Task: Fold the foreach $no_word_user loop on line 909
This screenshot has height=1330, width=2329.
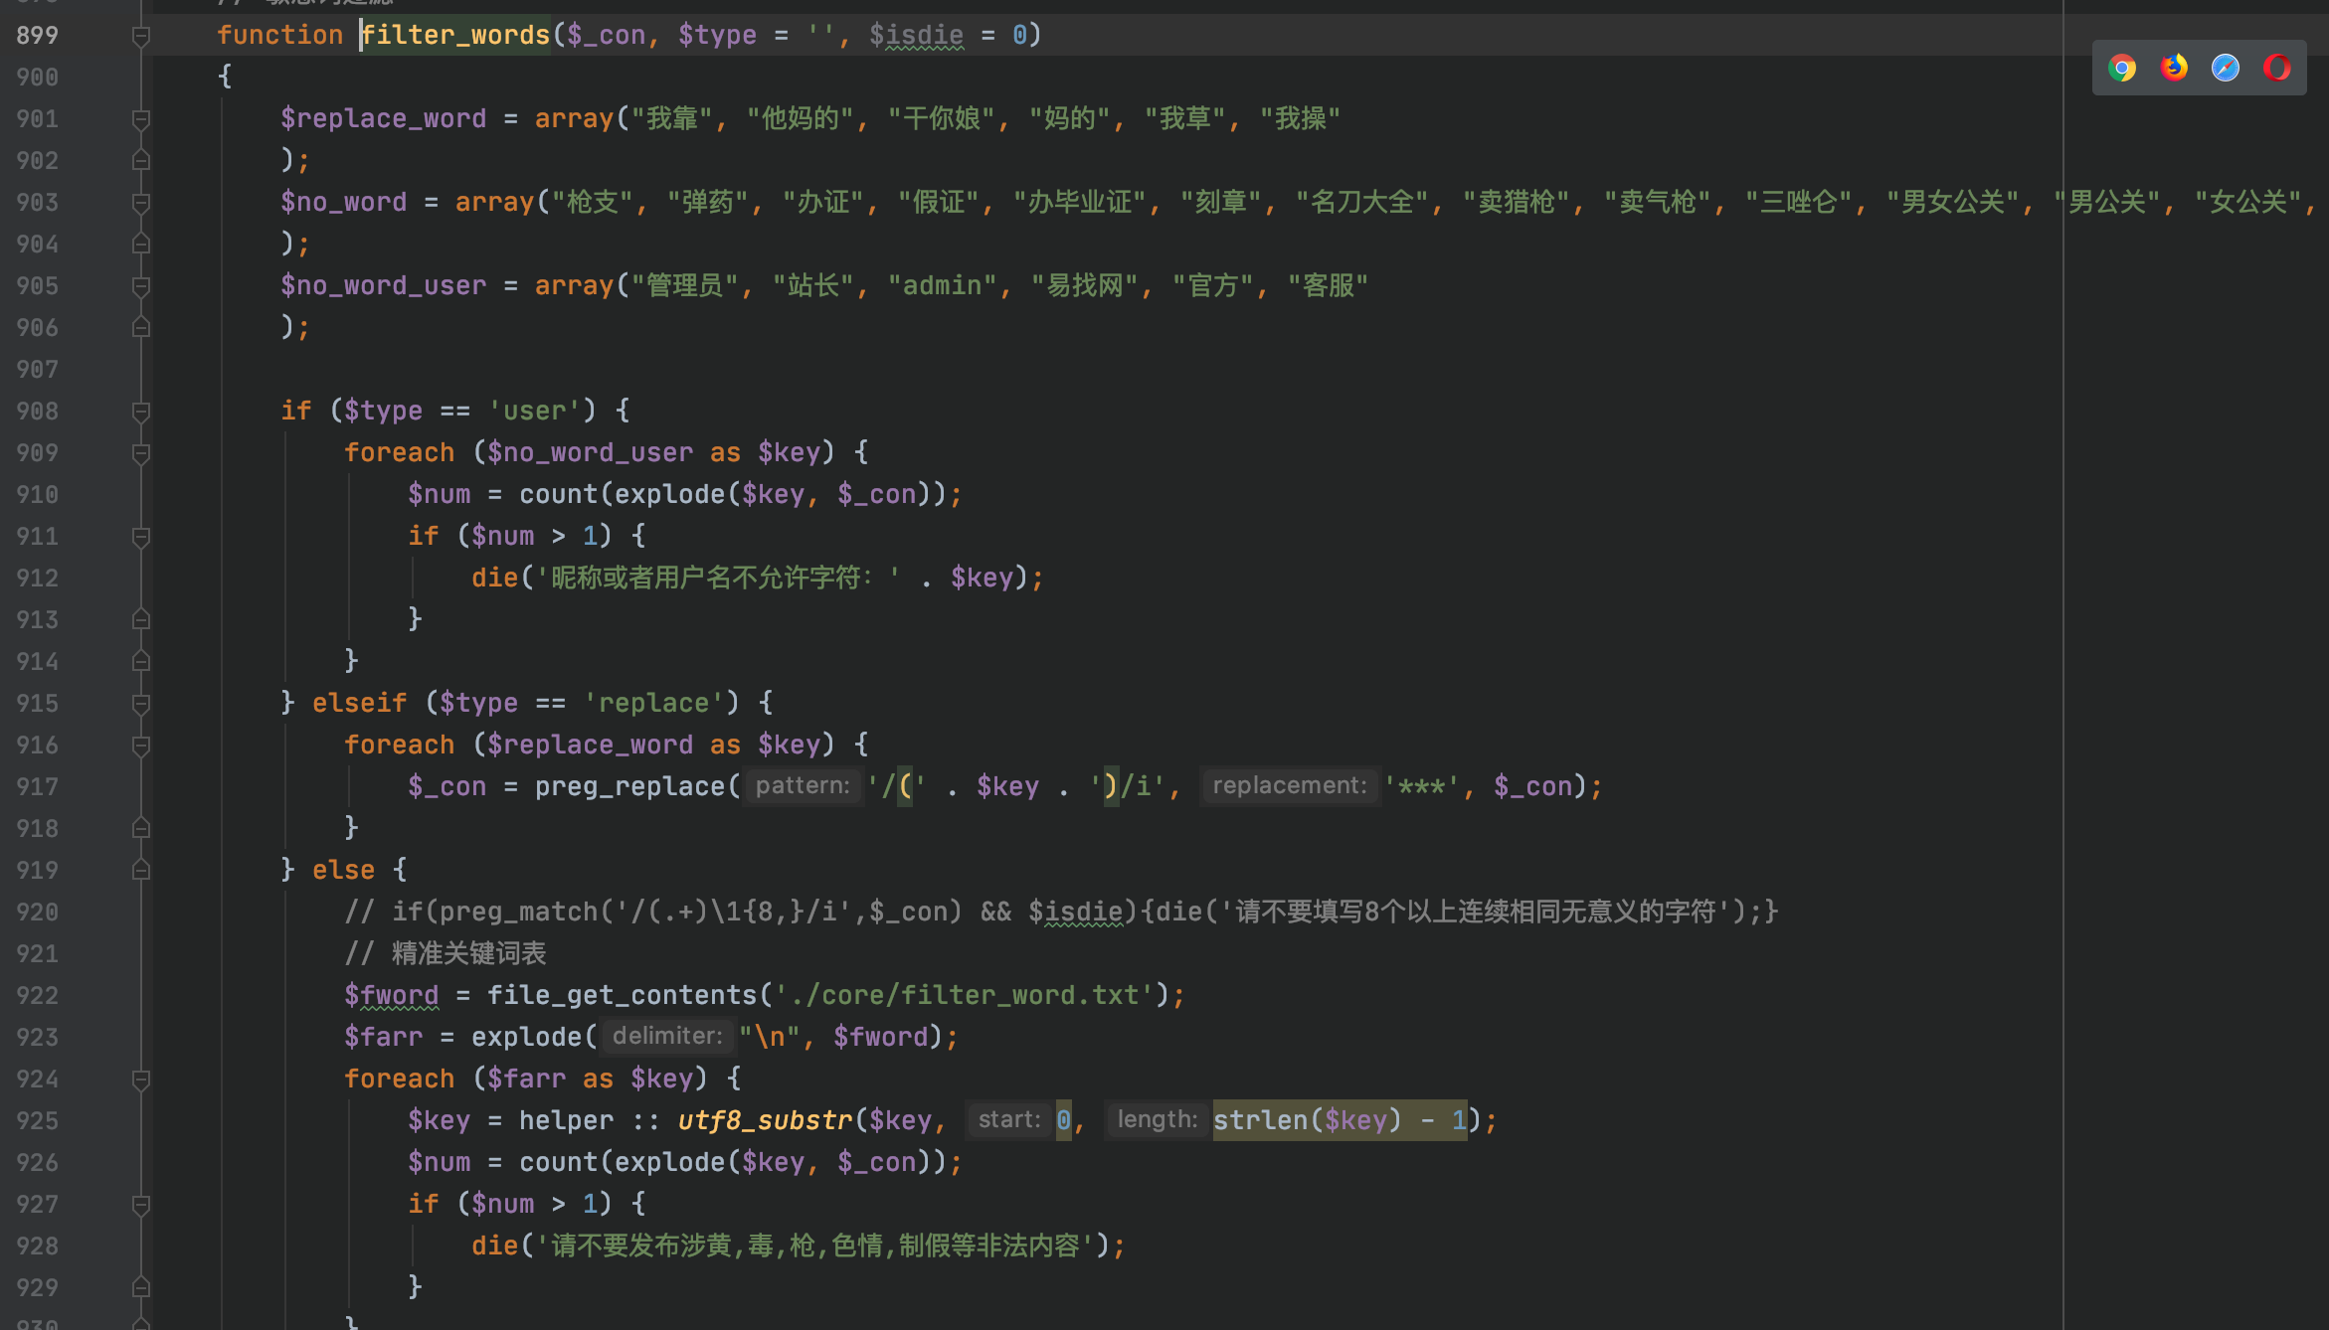Action: click(141, 453)
